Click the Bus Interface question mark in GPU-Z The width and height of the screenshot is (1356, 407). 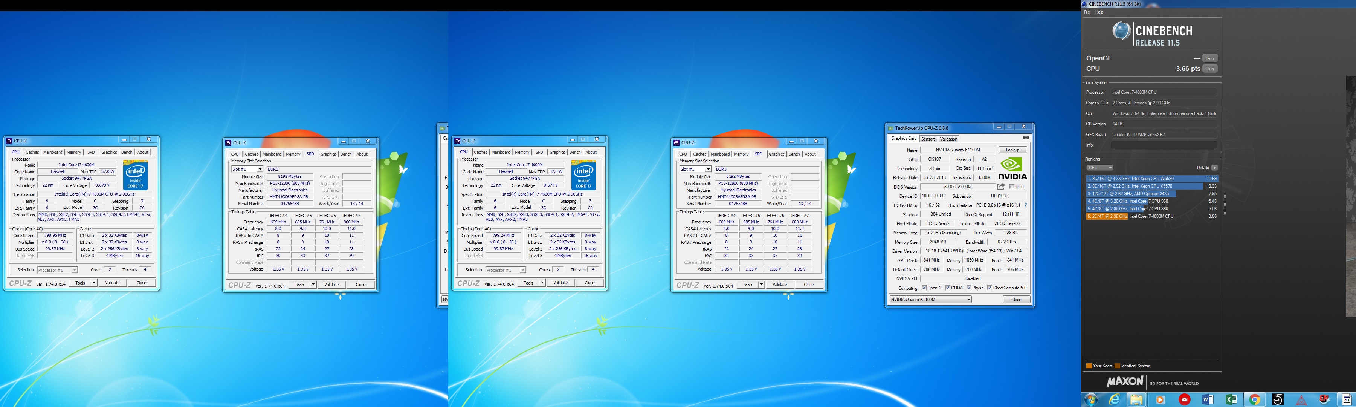[x=1025, y=205]
